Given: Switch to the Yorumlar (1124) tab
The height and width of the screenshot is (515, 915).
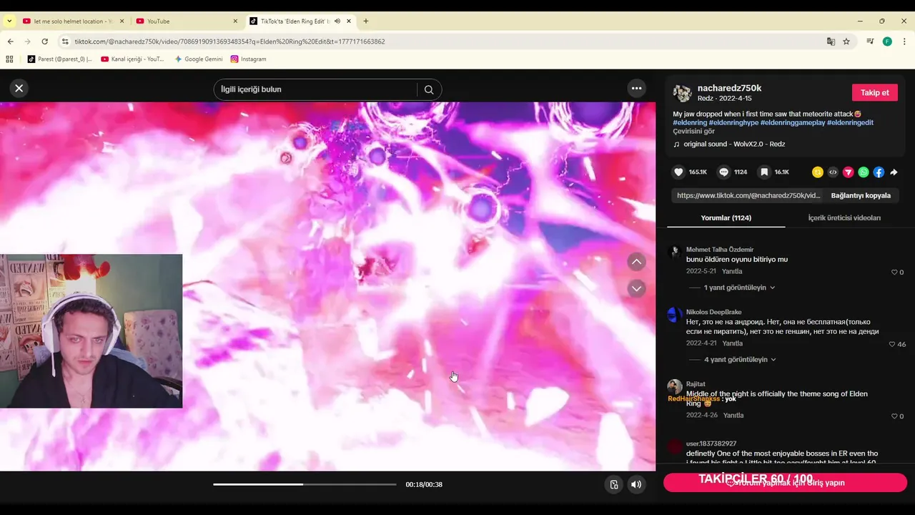Looking at the screenshot, I should (726, 217).
